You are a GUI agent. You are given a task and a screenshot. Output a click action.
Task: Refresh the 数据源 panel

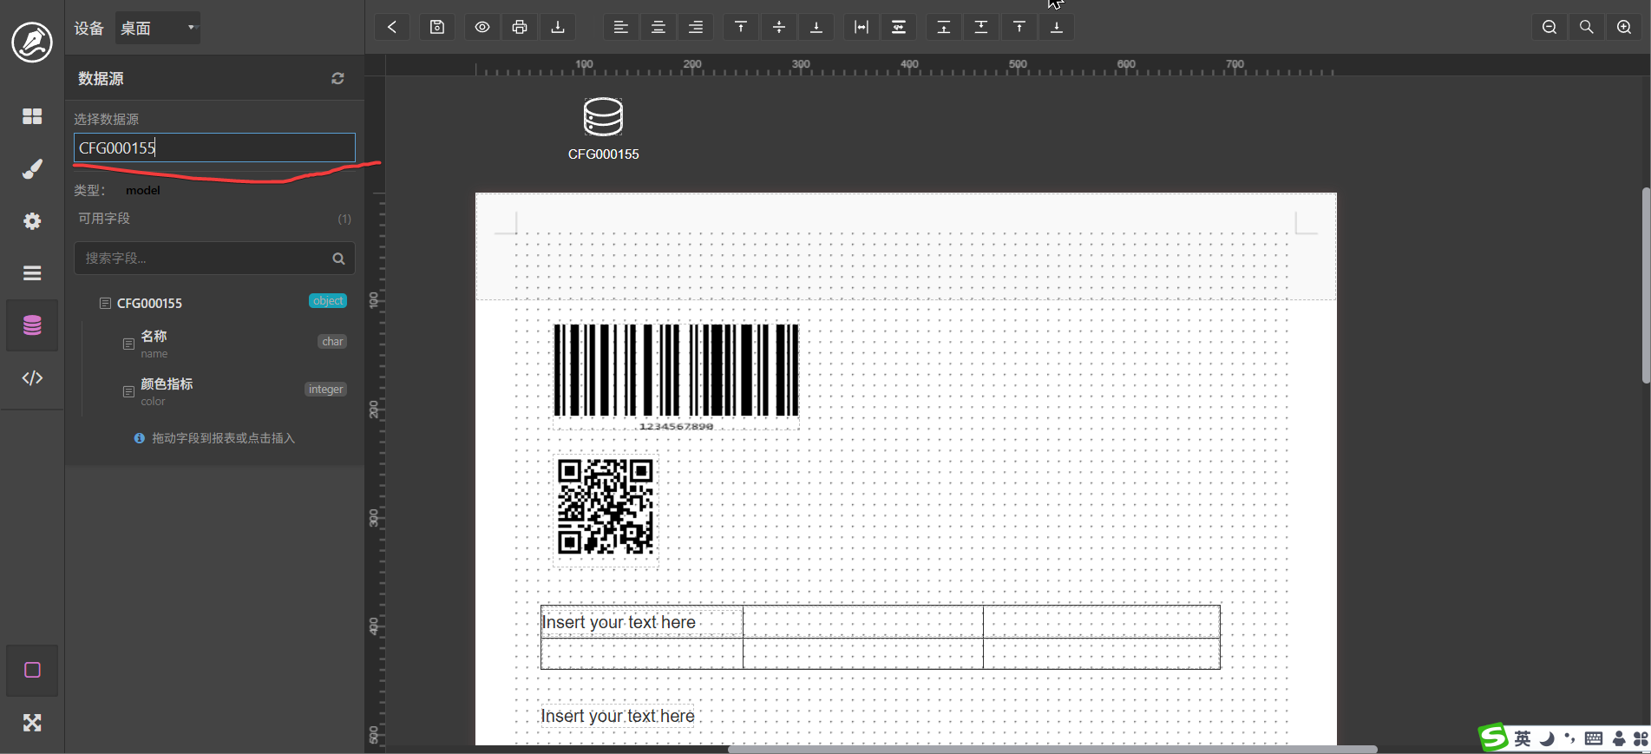pyautogui.click(x=337, y=79)
